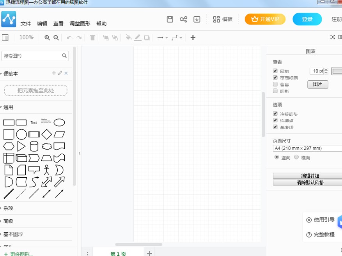The width and height of the screenshot is (342, 256).
Task: Select the cylinder shape in the shape palette
Action: (x=34, y=146)
